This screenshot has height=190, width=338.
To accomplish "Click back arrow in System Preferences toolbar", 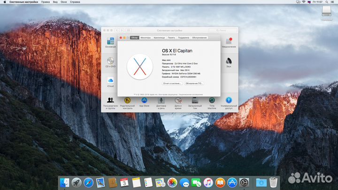I will pos(117,30).
